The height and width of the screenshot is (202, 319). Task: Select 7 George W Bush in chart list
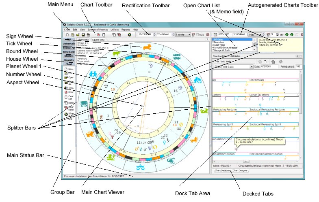(x=232, y=50)
